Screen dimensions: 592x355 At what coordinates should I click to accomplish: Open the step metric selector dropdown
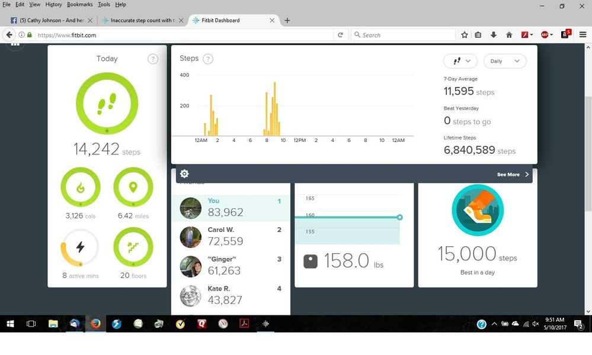pos(460,61)
